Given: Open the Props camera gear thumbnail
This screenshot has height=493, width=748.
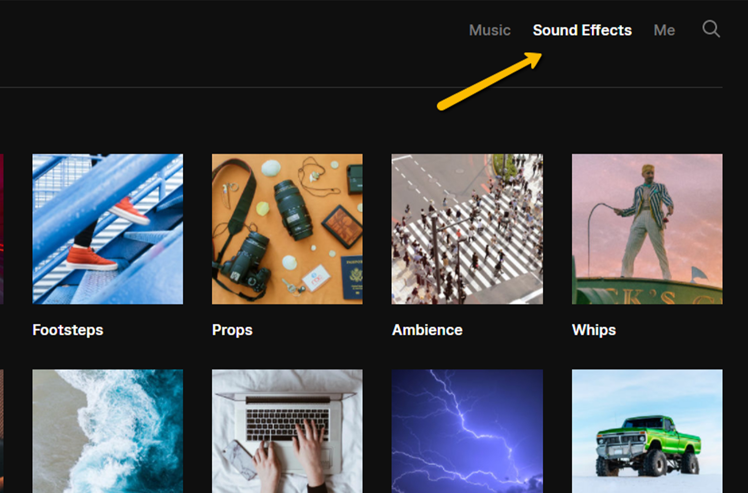Looking at the screenshot, I should point(287,229).
